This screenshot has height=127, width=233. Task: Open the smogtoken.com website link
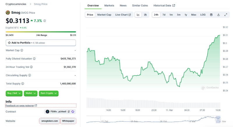(49, 121)
